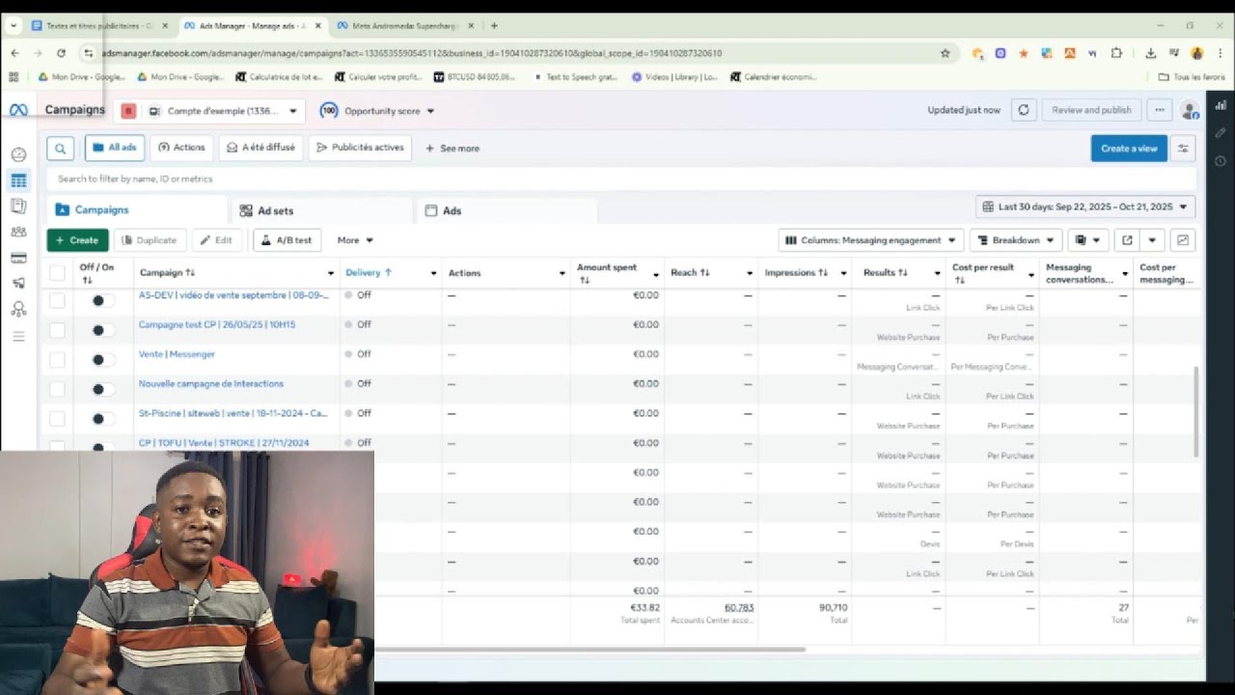Click the A/B test button
This screenshot has width=1235, height=695.
pos(287,240)
